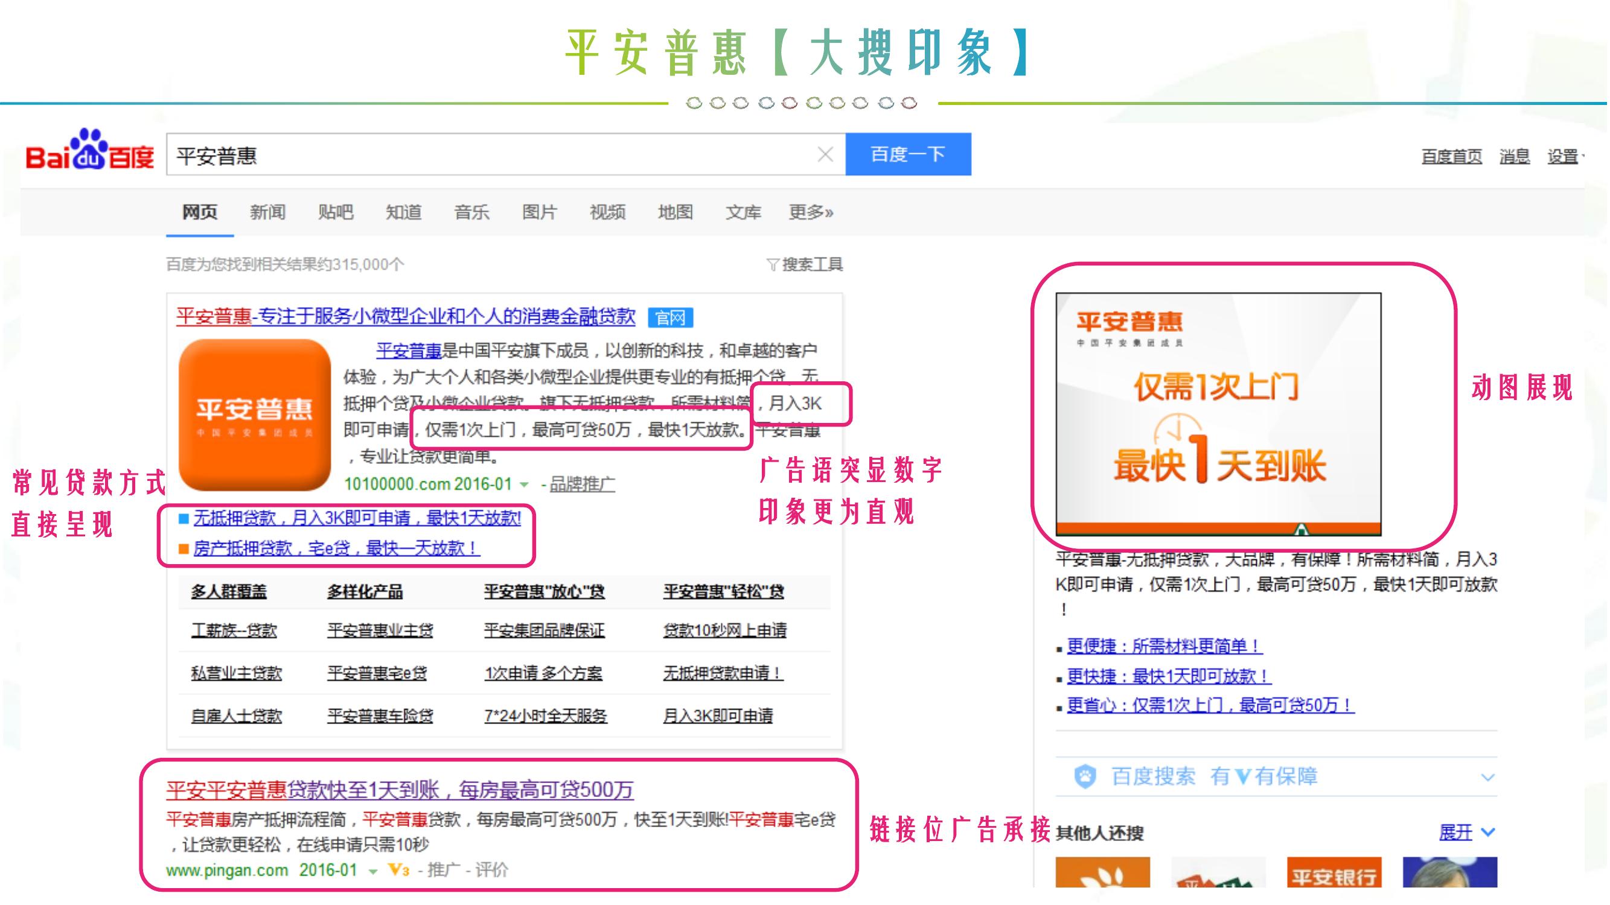Open the 自雇人士贷款 link
1610x905 pixels.
tap(236, 716)
